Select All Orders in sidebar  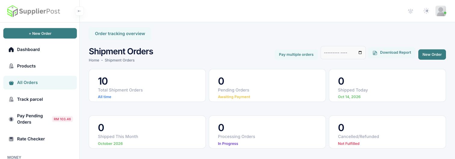[40, 82]
